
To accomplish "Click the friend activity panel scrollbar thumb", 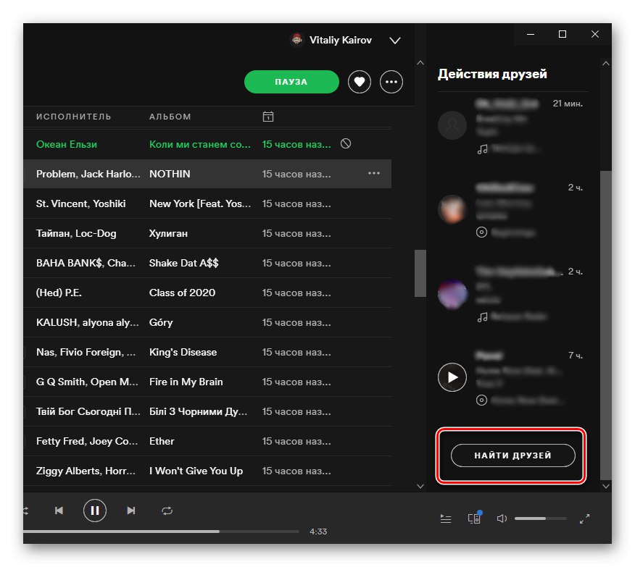I will pyautogui.click(x=606, y=324).
